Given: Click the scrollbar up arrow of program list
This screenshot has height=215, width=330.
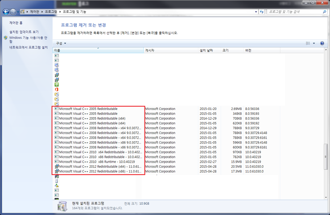Looking at the screenshot, I should [x=326, y=50].
